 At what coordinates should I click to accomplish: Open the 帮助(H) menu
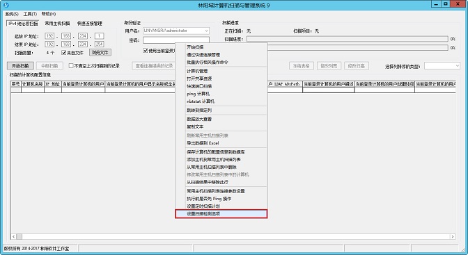pos(49,14)
